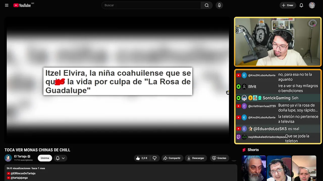323x181 pixels.
Task: Open the third Shorts thumbnail
Action: [304, 168]
